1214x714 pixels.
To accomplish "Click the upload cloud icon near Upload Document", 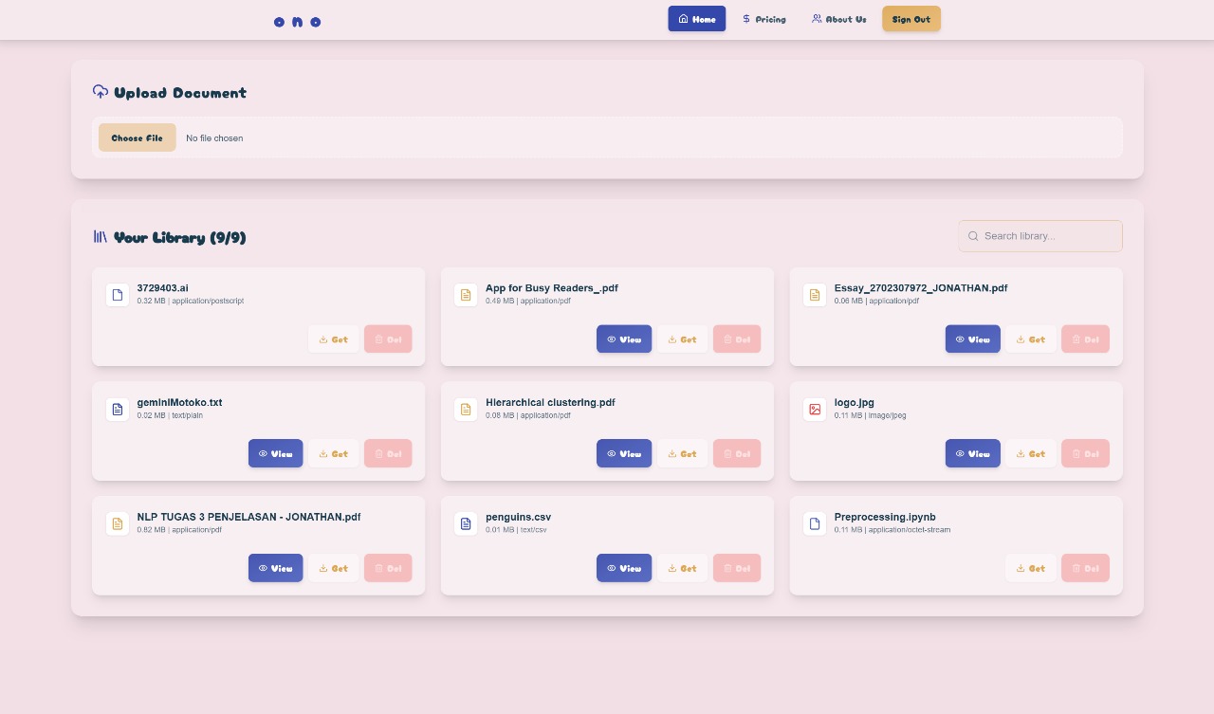I will [101, 92].
